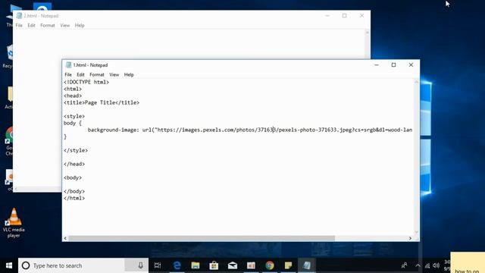Open Task View from taskbar

tap(158, 265)
